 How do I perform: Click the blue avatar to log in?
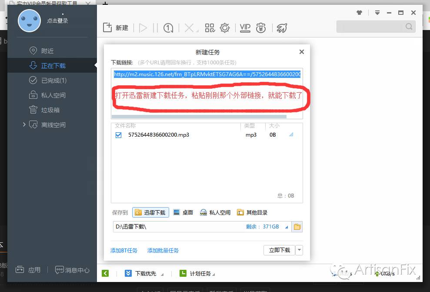coord(29,20)
